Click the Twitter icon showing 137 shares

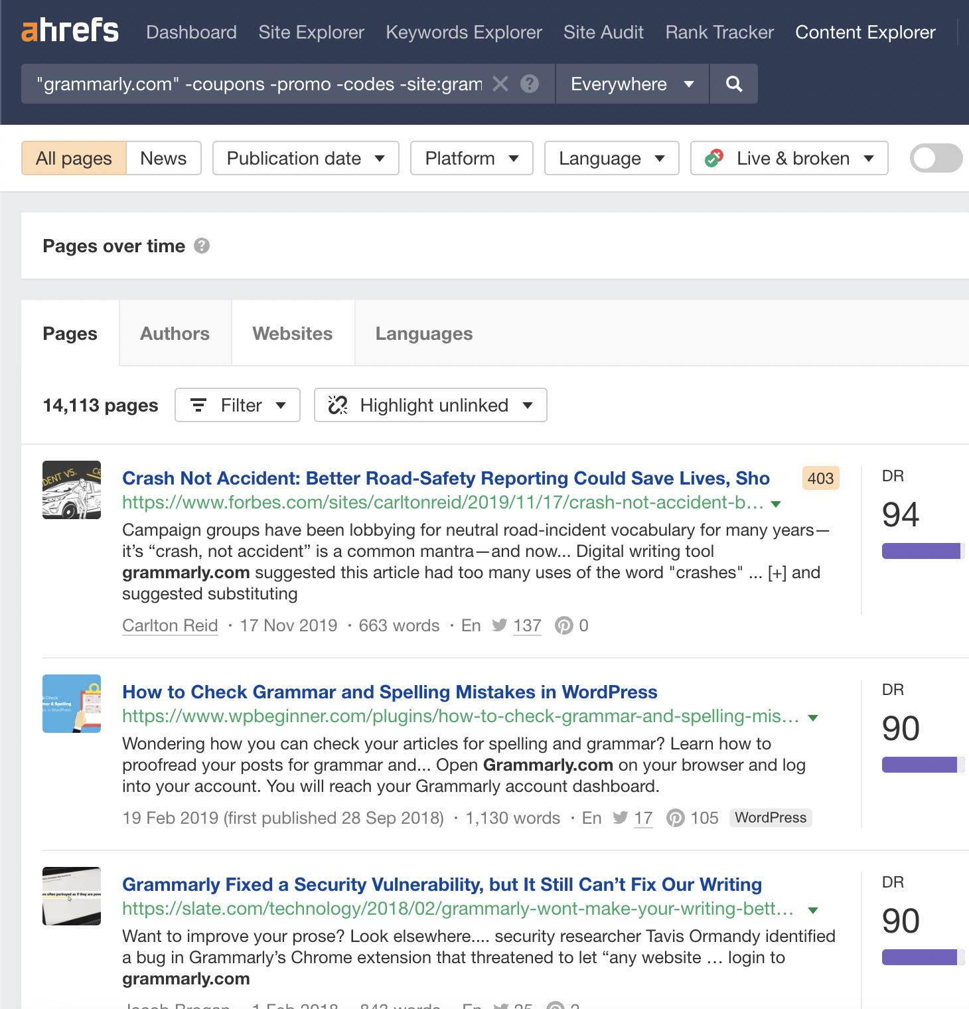point(500,625)
